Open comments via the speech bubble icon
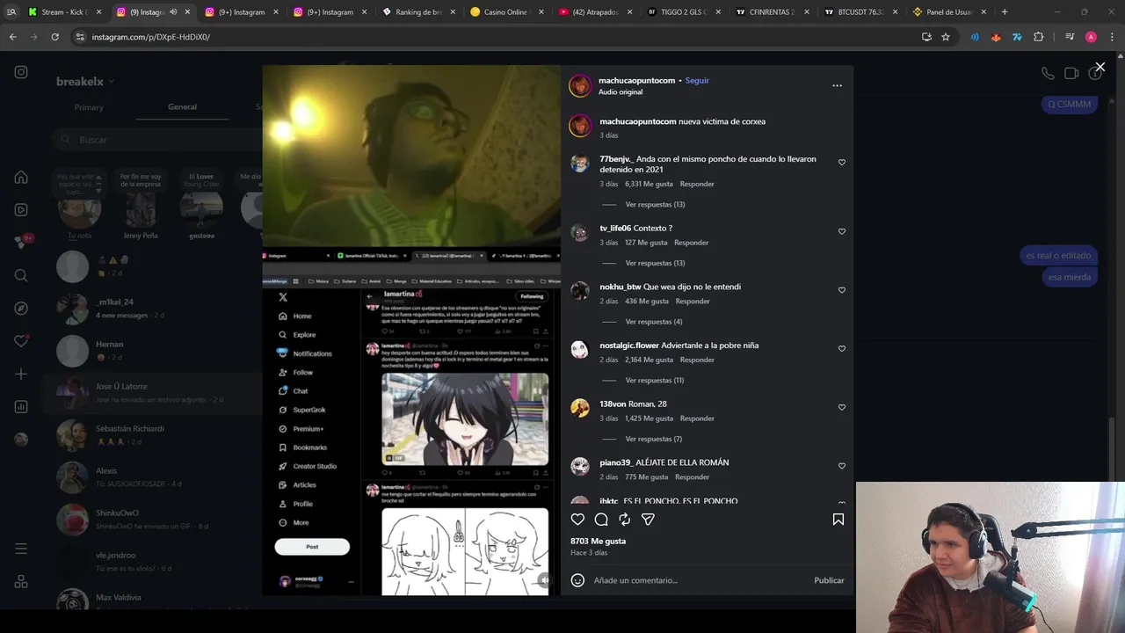 click(601, 520)
